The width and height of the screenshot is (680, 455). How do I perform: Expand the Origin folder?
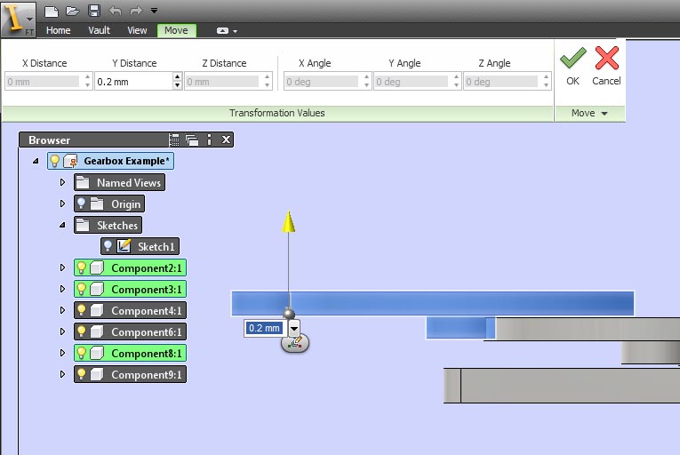(x=62, y=204)
